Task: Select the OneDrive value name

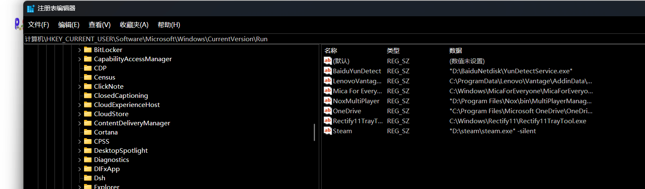Action: pyautogui.click(x=347, y=111)
